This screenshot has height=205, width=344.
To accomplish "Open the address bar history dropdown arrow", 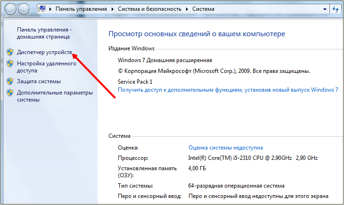I will point(325,9).
